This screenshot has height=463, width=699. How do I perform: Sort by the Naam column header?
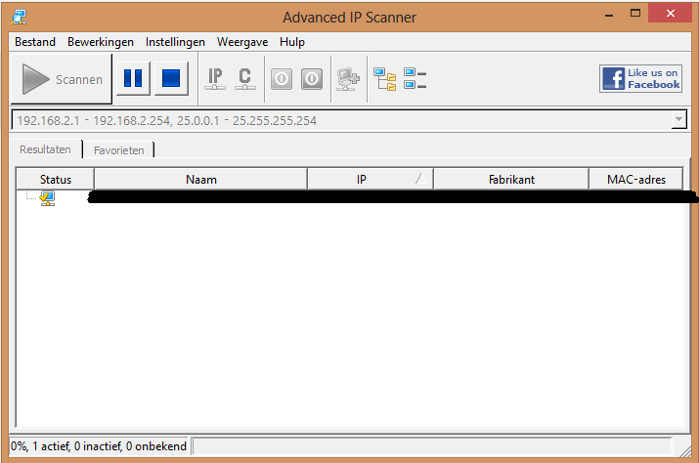pos(201,179)
